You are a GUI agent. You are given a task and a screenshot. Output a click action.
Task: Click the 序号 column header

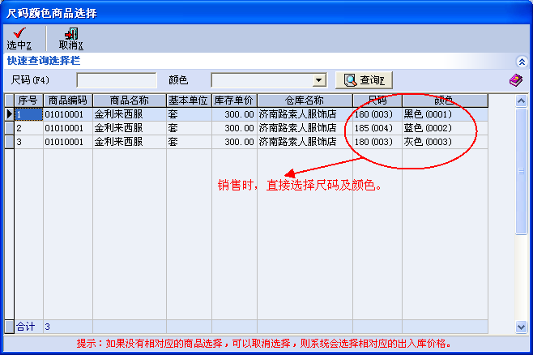tap(28, 101)
